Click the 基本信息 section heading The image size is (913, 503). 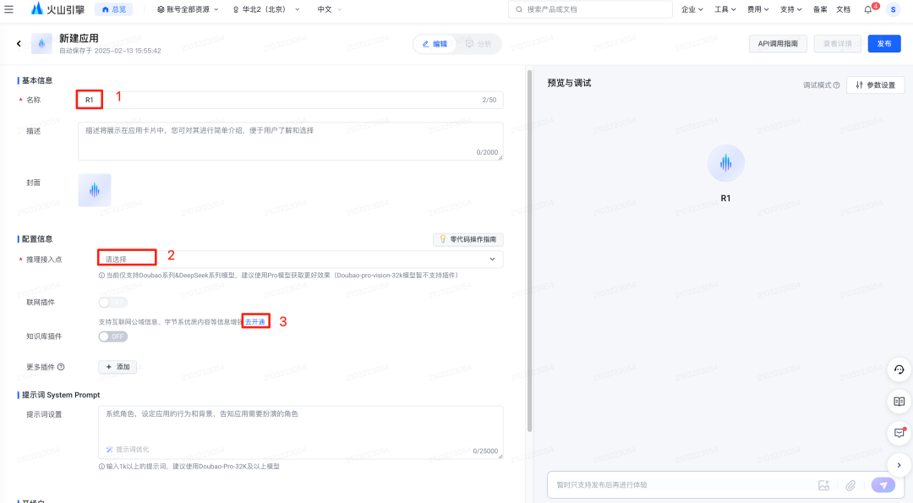pyautogui.click(x=37, y=80)
